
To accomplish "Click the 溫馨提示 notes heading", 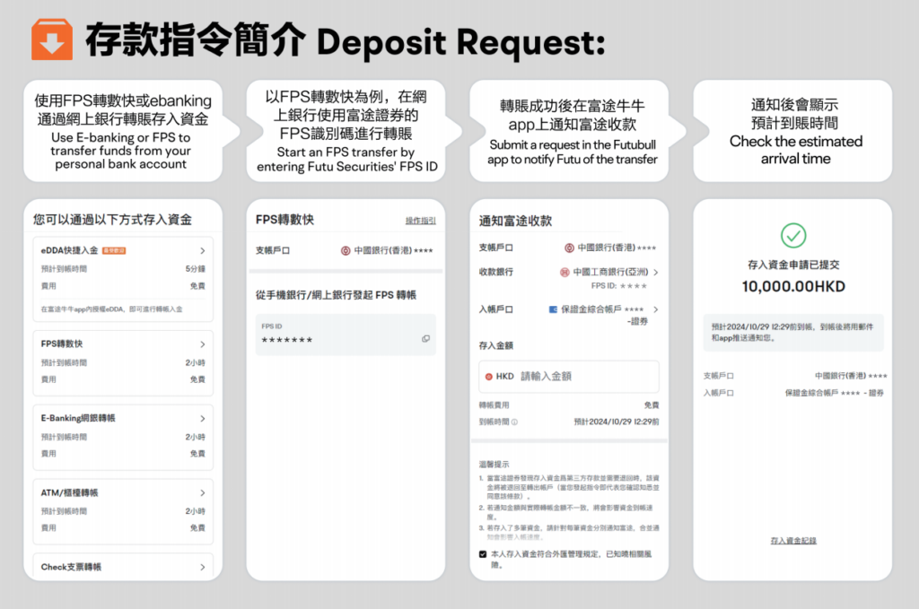I will [494, 465].
